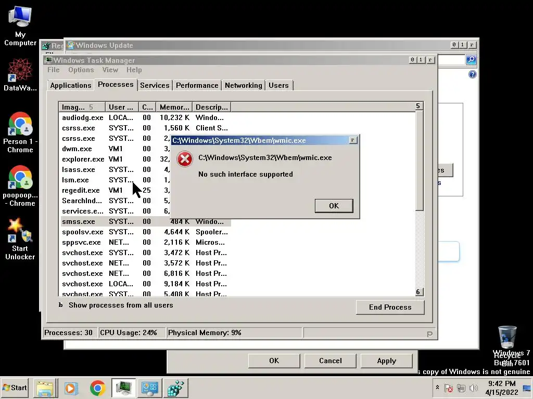Open the Help menu in Task Manager

tap(134, 70)
